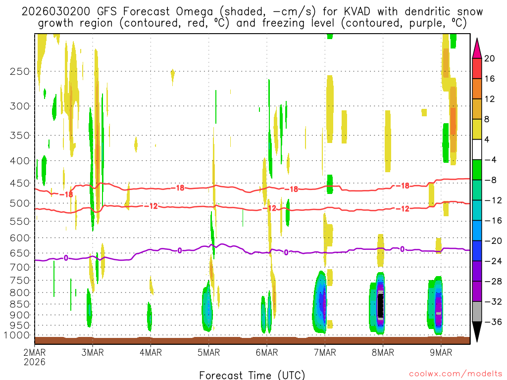The height and width of the screenshot is (380, 507).
Task: Select the gray swatch between -32 and -36
Action: coord(477,312)
